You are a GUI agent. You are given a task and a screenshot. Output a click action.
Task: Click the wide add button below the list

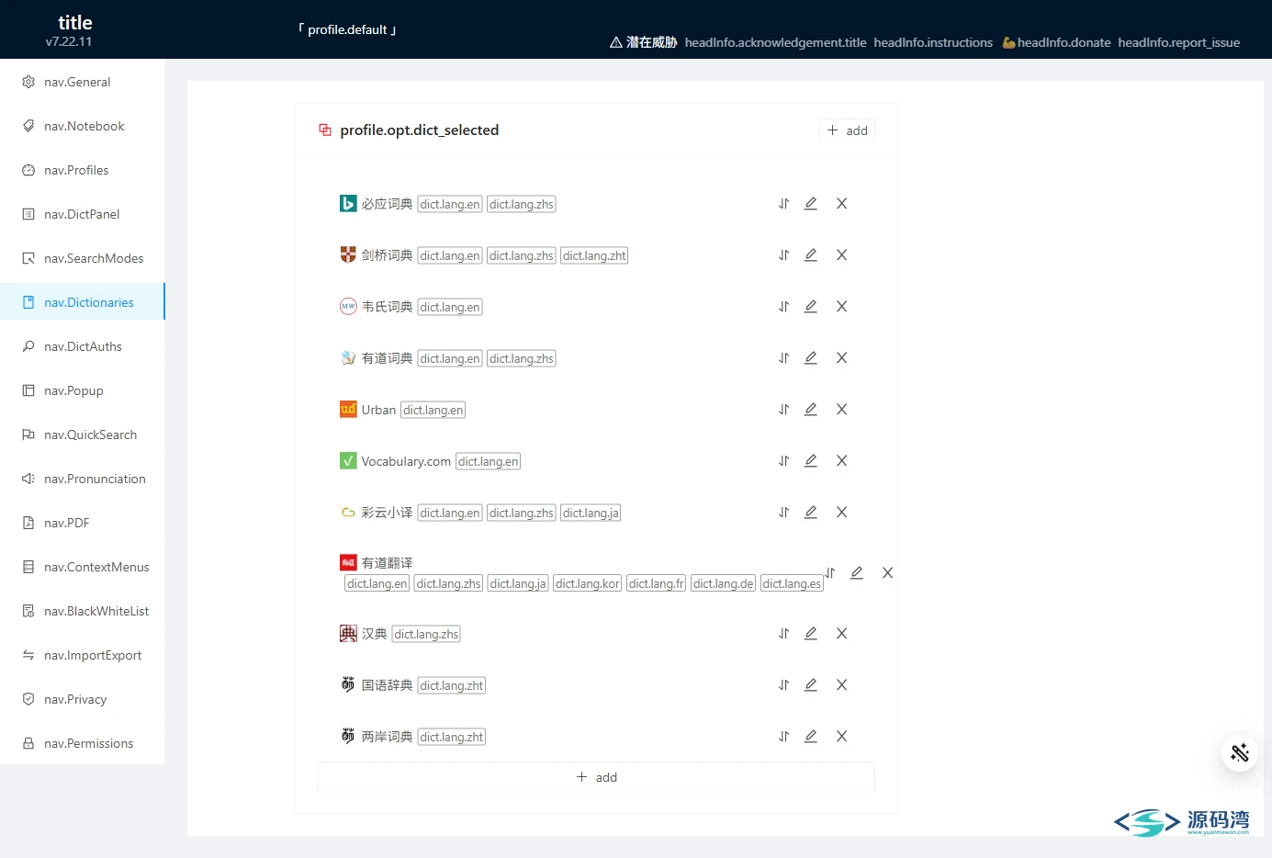pos(596,777)
